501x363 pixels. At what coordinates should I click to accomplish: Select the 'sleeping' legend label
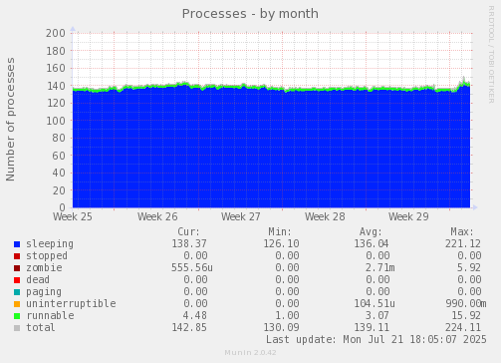50,244
